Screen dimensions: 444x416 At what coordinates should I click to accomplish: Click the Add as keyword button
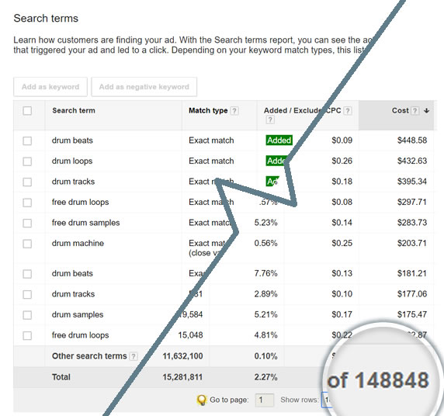[50, 87]
